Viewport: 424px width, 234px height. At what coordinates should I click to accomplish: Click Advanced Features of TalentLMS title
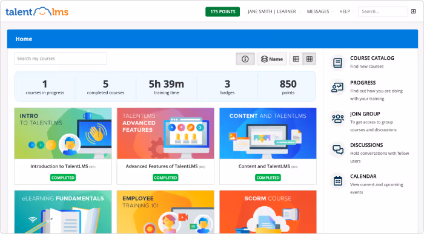tap(162, 166)
